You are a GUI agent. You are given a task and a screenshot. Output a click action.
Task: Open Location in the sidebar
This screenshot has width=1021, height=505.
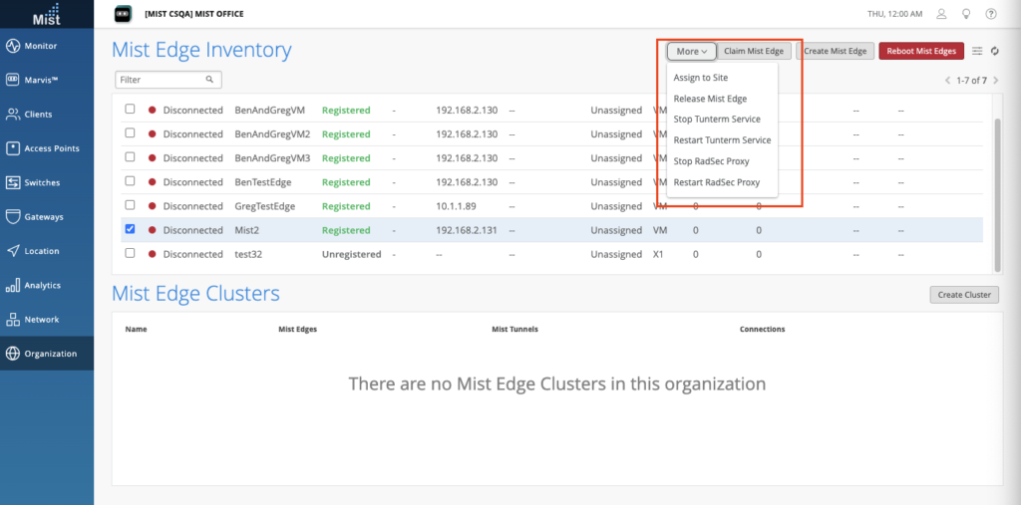pos(47,251)
